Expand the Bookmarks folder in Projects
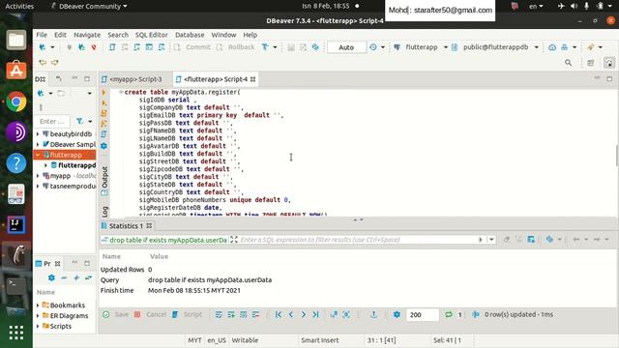This screenshot has height=348, width=619. [x=38, y=305]
